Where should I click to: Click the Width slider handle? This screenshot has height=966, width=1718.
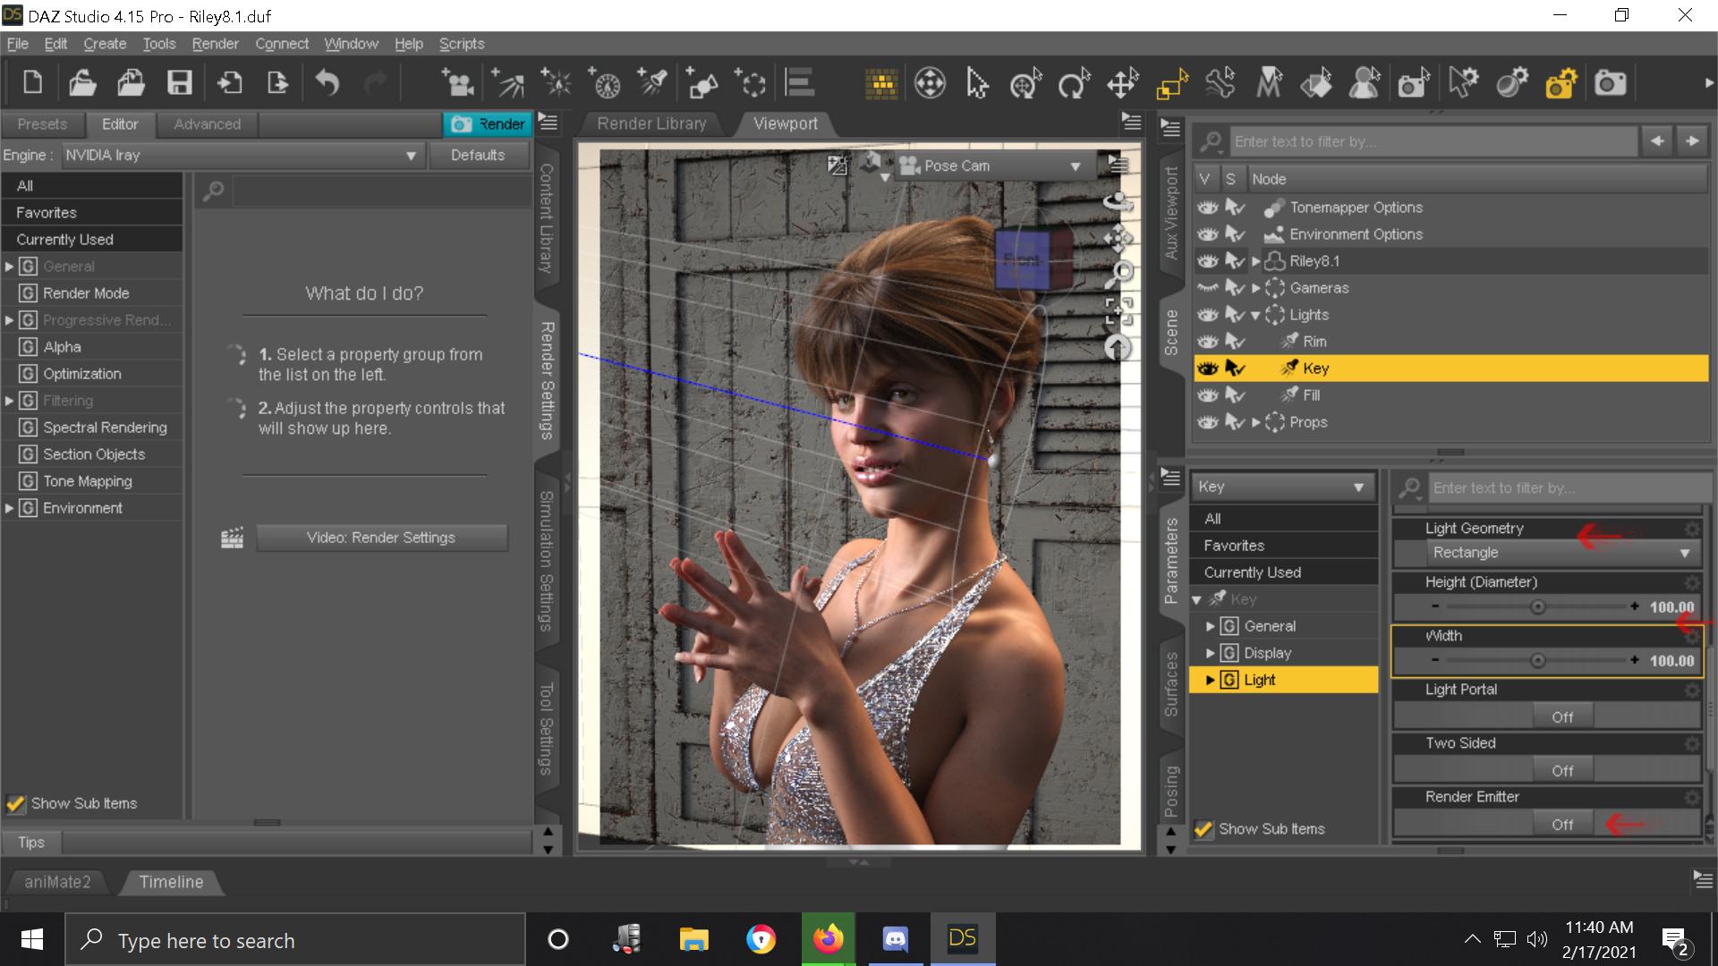point(1537,661)
